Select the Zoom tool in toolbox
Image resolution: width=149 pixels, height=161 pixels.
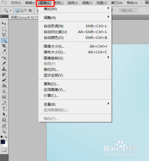(x=4, y=132)
